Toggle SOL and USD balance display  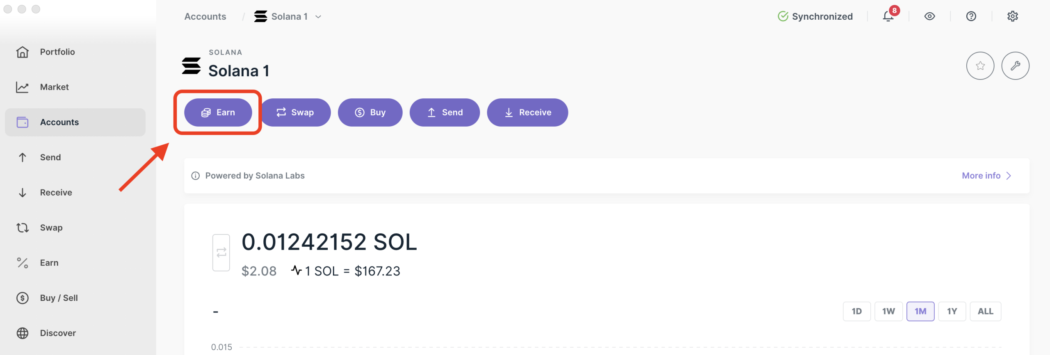[x=221, y=253]
